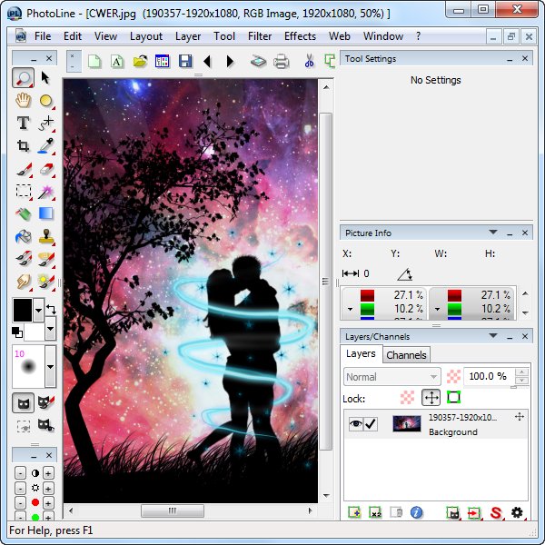Select the Text tool
This screenshot has width=545, height=545.
23,124
